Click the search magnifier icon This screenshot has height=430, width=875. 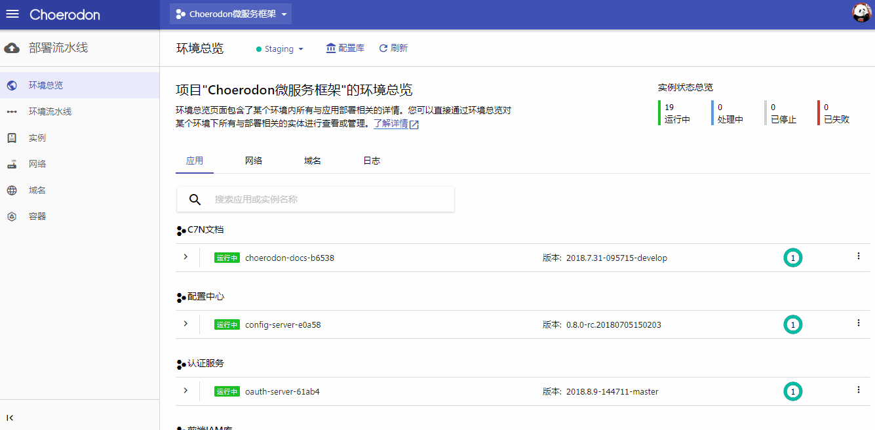coord(195,199)
